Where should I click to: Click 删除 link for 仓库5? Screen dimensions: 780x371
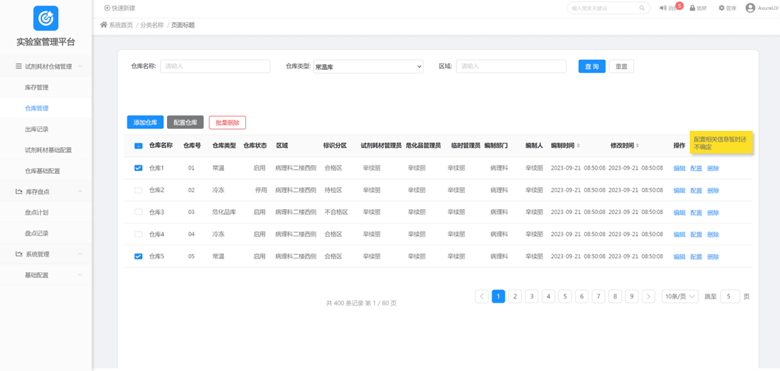(713, 257)
